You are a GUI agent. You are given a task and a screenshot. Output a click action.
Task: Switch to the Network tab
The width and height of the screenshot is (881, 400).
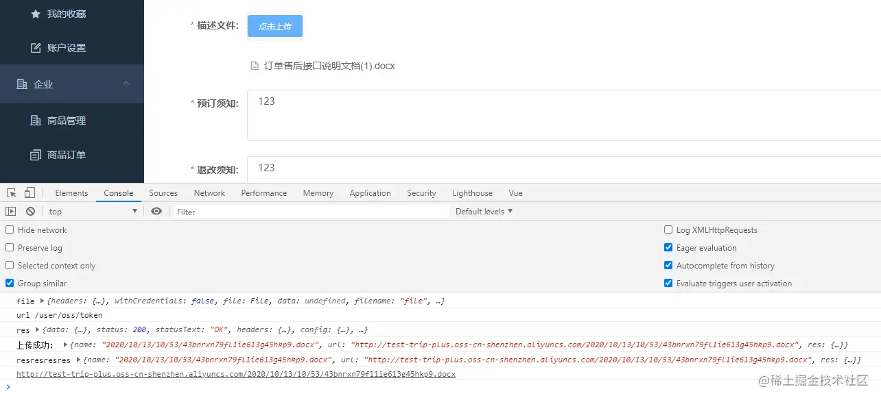[209, 193]
